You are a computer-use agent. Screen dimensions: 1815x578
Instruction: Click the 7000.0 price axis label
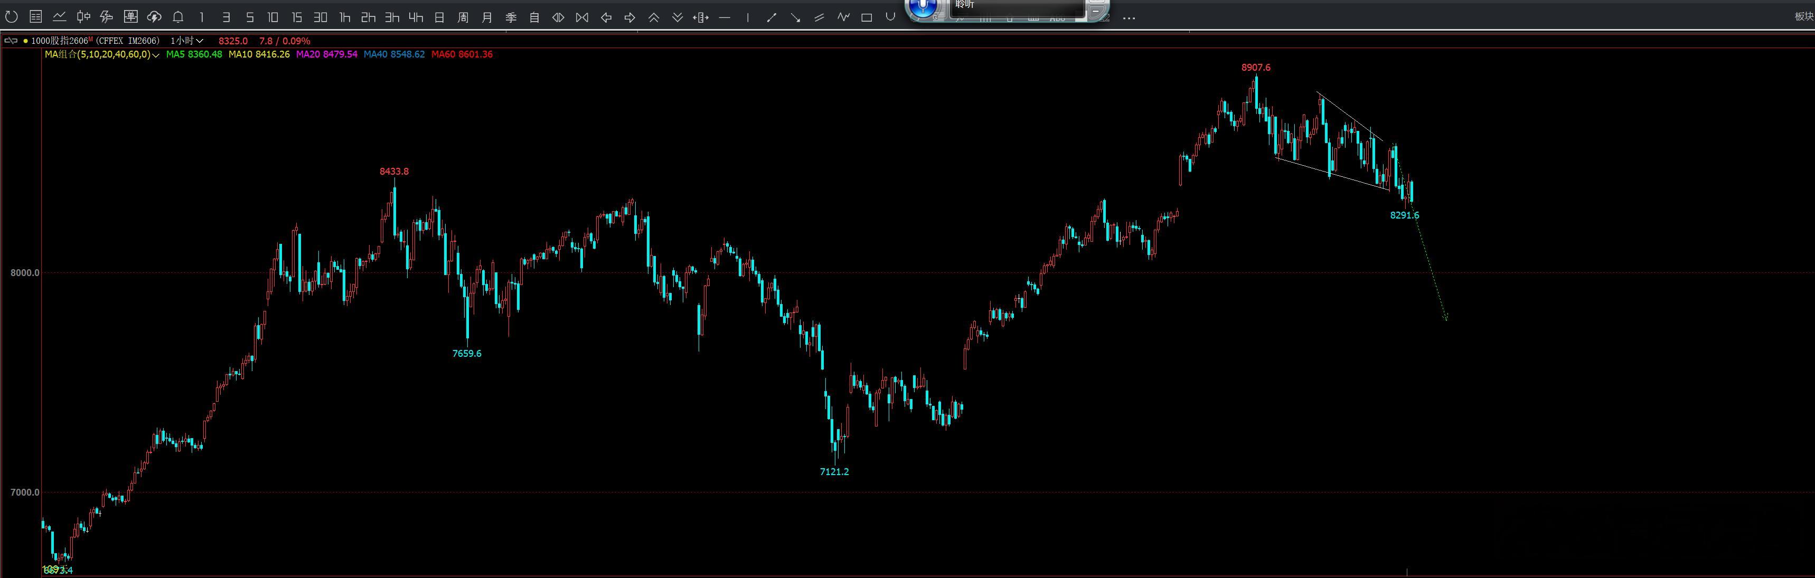click(25, 492)
